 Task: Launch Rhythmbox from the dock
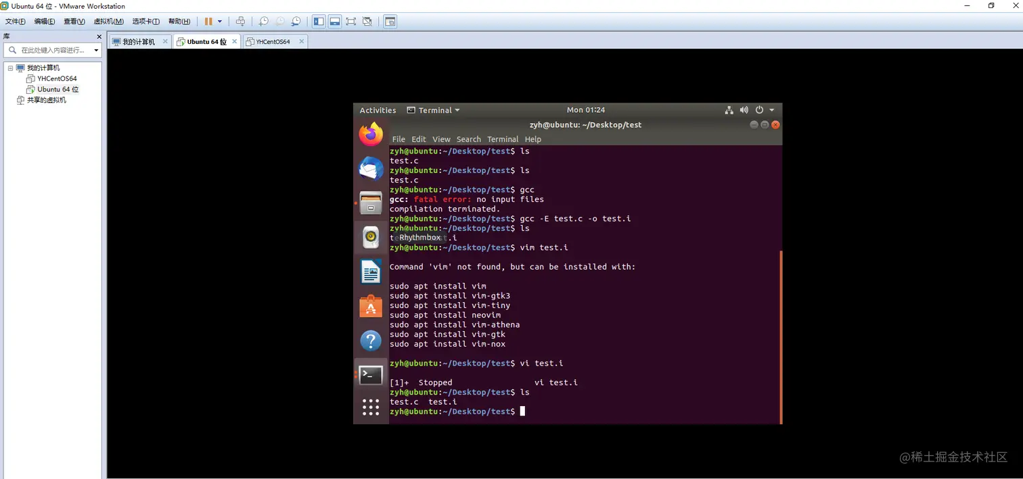coord(371,237)
